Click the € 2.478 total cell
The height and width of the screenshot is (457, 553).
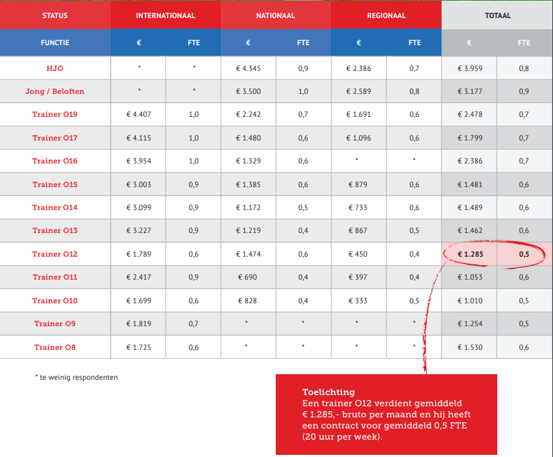[469, 114]
